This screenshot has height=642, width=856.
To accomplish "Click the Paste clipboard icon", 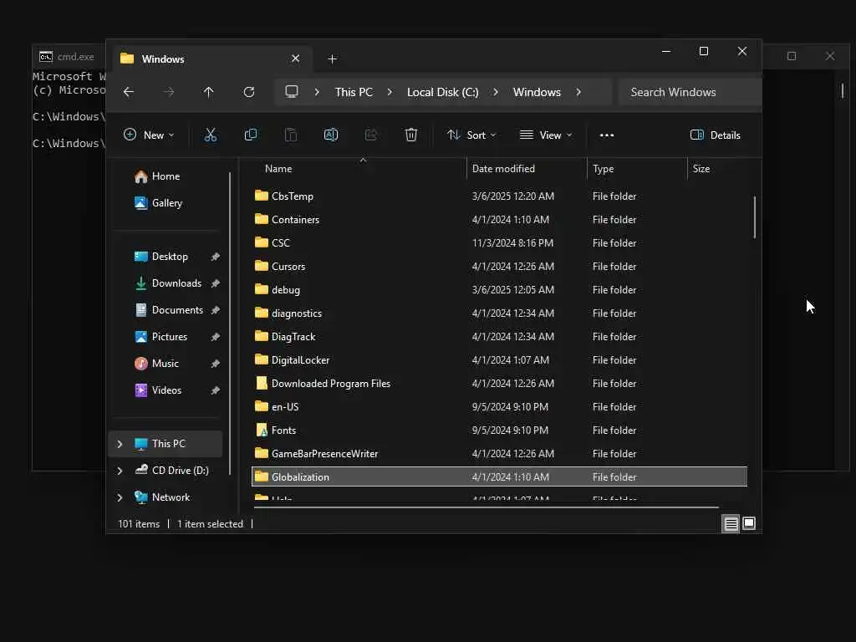I will (291, 135).
